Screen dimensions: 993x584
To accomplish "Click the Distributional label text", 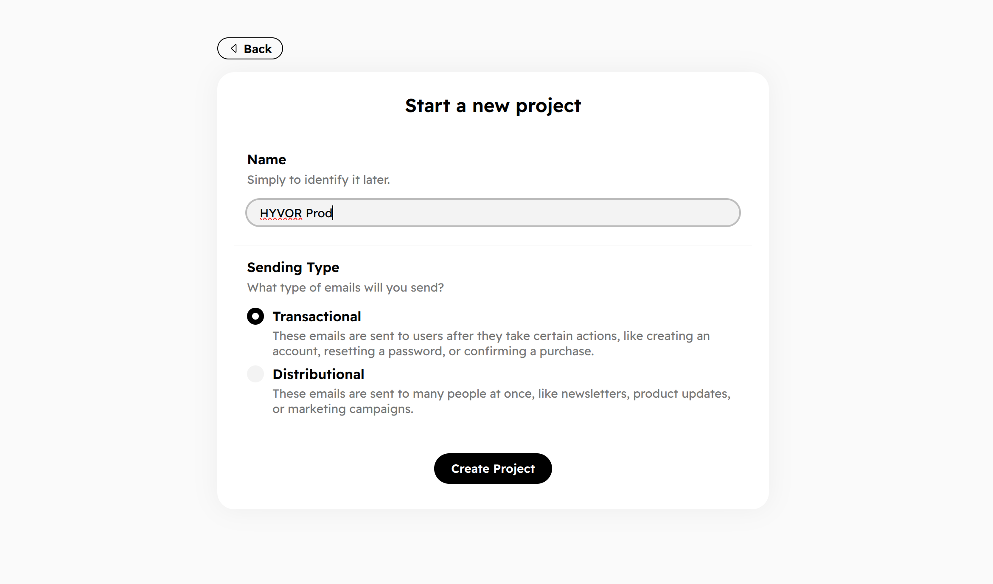I will point(318,374).
